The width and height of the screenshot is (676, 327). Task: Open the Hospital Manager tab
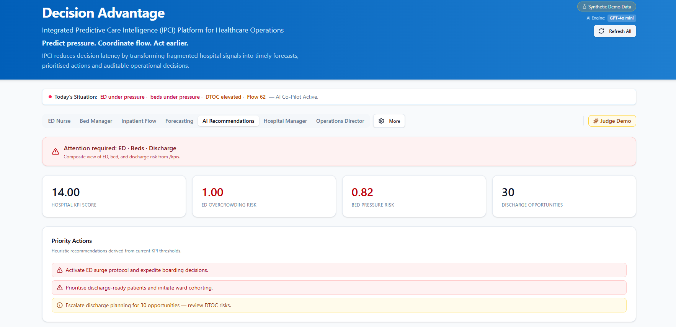click(285, 121)
